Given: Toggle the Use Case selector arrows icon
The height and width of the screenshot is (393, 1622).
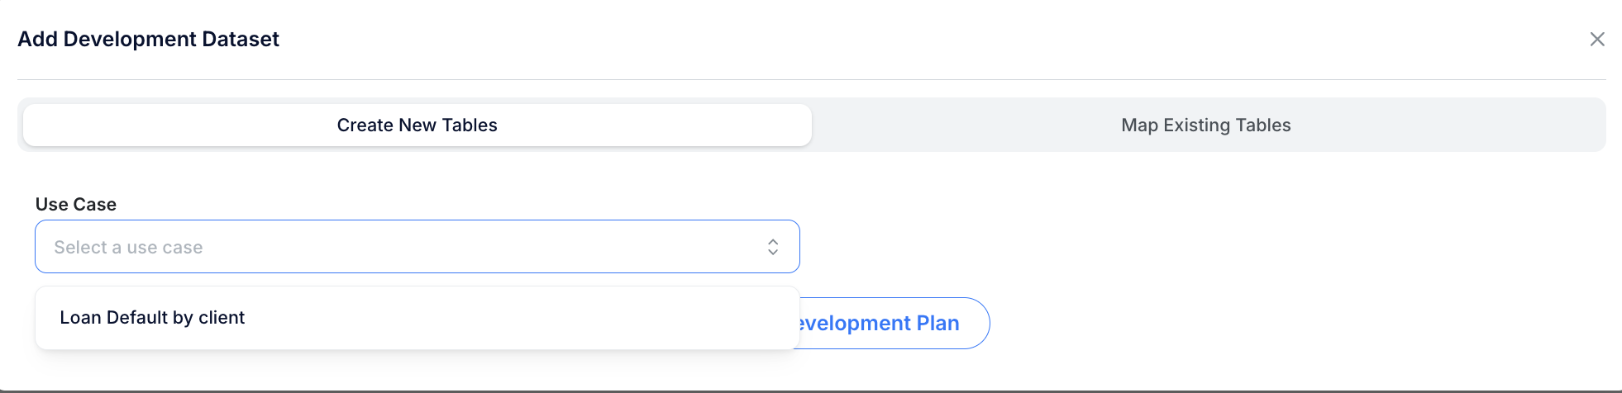Looking at the screenshot, I should (x=773, y=247).
